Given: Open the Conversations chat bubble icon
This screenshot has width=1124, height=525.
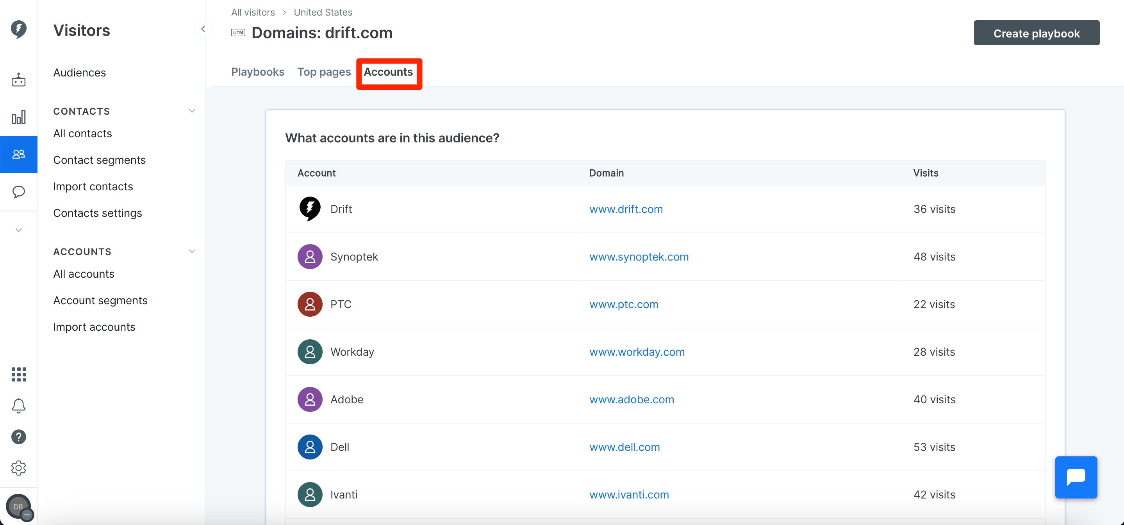Looking at the screenshot, I should 18,192.
